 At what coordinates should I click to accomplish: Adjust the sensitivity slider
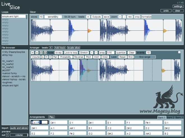coord(53,17)
